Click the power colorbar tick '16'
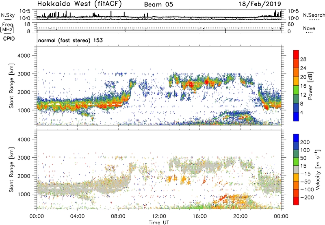 (303, 86)
